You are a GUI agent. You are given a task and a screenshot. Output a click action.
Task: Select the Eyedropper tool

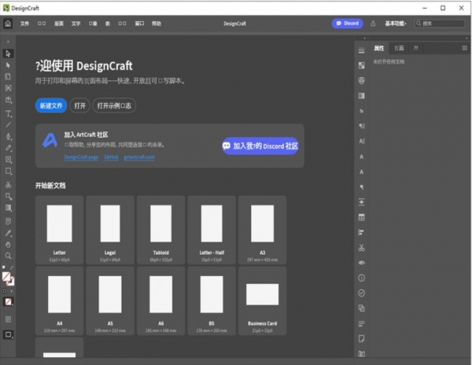(x=8, y=233)
